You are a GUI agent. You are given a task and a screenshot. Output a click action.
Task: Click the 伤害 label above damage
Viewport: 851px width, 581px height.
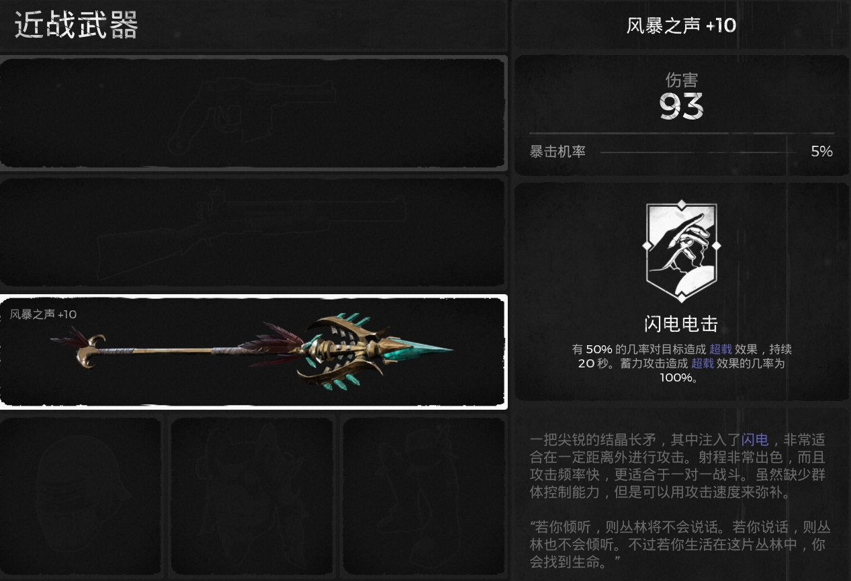(681, 80)
